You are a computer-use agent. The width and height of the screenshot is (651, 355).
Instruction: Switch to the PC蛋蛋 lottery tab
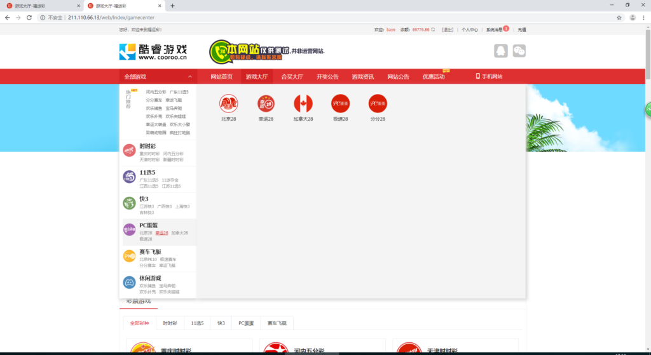pos(246,323)
